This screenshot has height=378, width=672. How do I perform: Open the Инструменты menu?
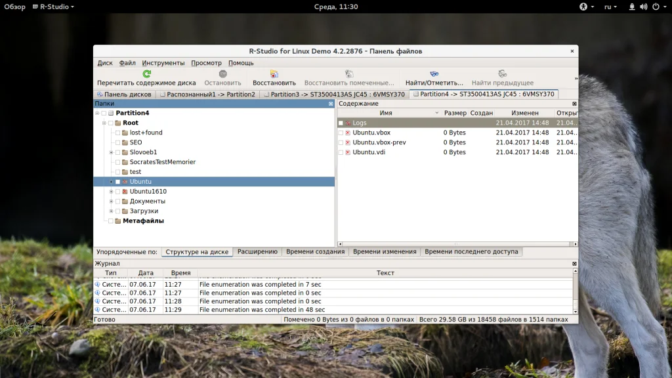[163, 63]
